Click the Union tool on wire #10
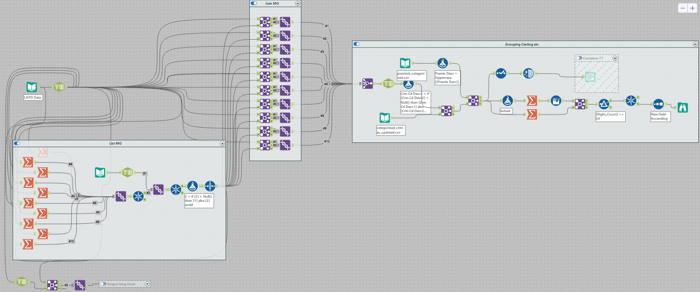Image resolution: width=700 pixels, height=292 pixels. [x=285, y=145]
